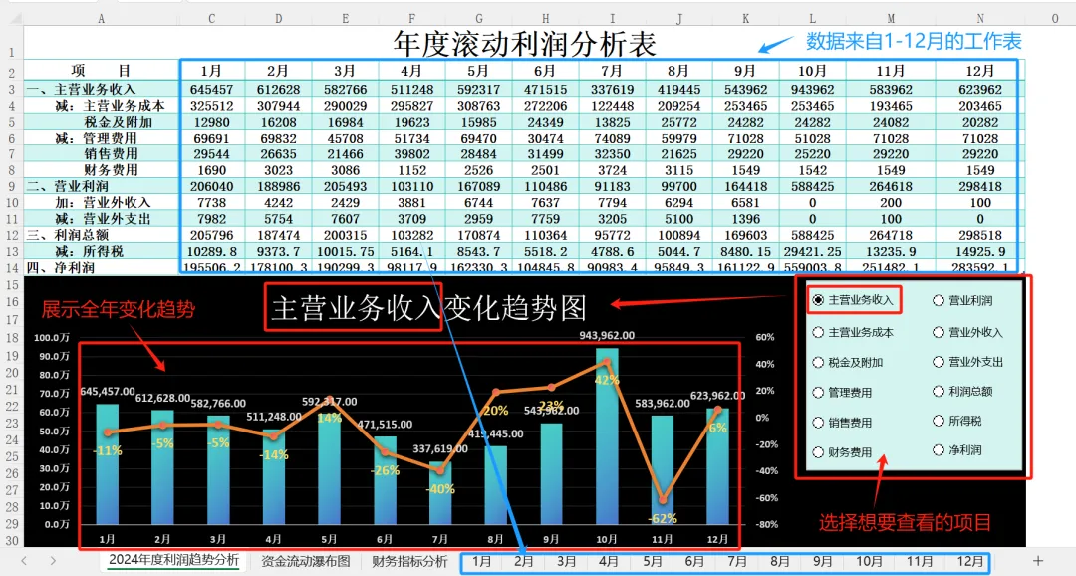
Task: Click the 三、利润总额 row label
Action: point(68,235)
